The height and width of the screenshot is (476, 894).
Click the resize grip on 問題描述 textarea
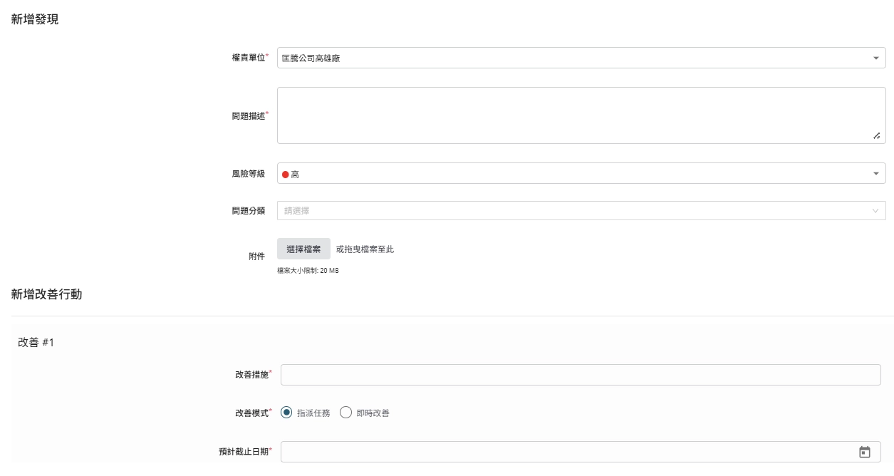tap(876, 135)
